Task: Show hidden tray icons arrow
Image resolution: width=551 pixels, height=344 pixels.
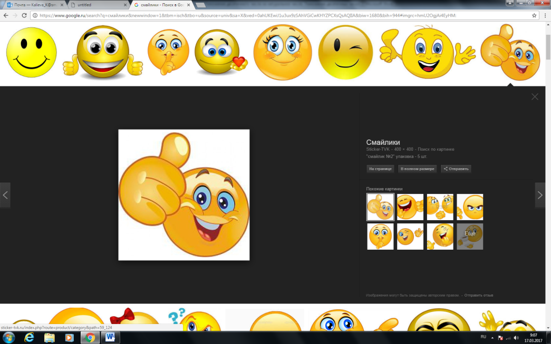Action: point(492,338)
